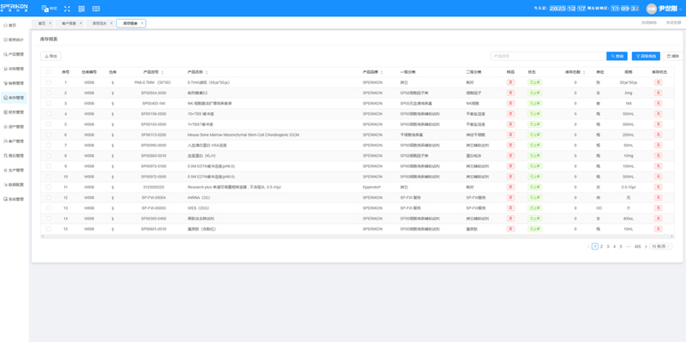
Task: Open 销售管理 in the sidebar
Action: 14,83
